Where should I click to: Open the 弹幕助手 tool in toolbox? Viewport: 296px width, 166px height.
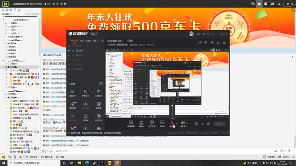tap(72, 93)
